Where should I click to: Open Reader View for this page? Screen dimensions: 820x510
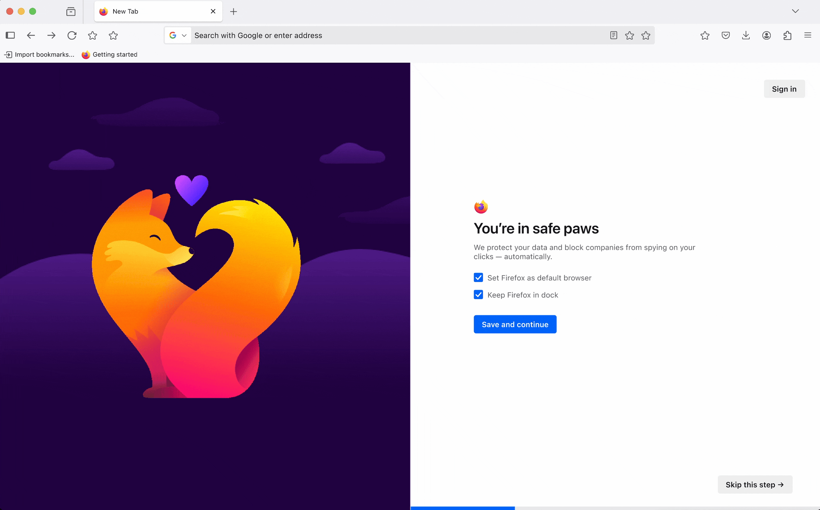(x=613, y=35)
